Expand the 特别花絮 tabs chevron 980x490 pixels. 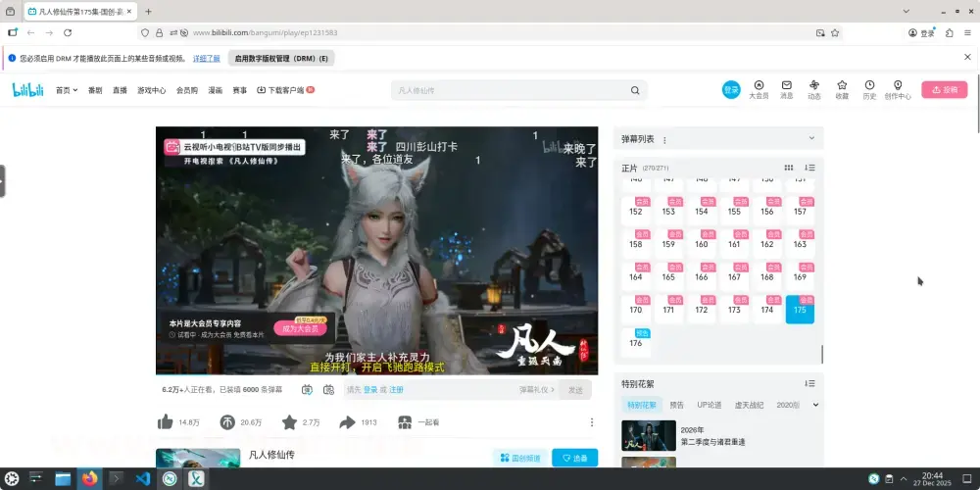point(815,405)
